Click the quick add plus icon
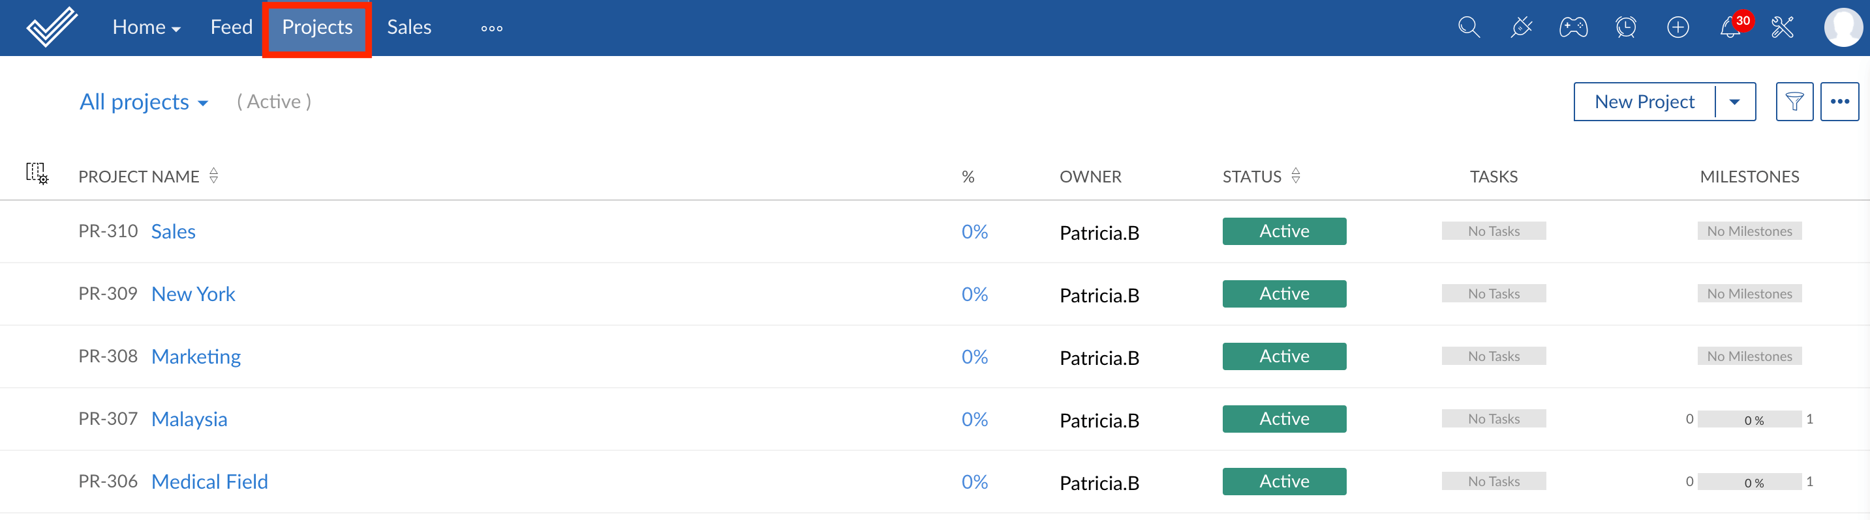1870x520 pixels. [1678, 27]
